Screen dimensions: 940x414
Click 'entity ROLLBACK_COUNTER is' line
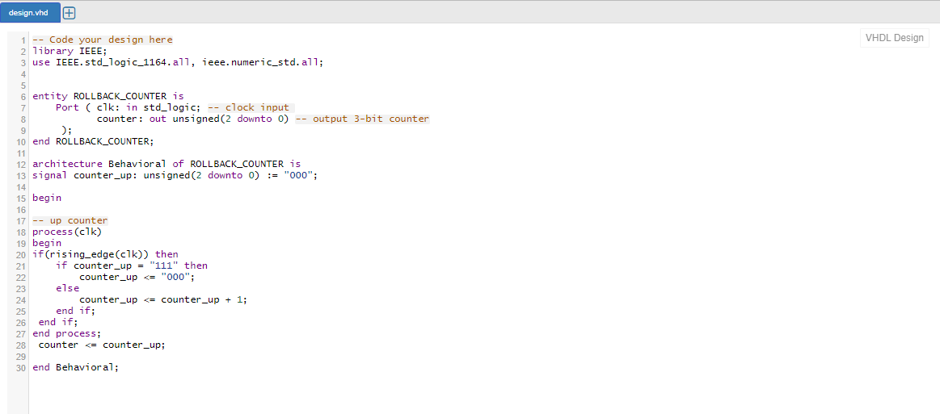coord(108,96)
